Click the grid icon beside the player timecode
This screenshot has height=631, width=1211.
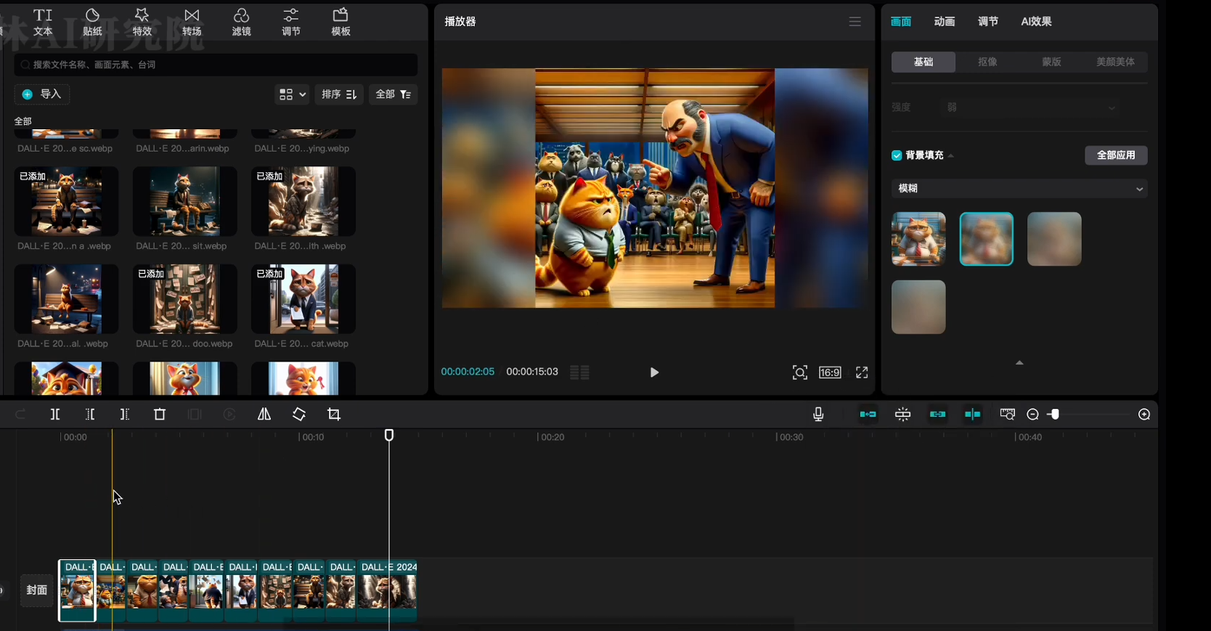(x=579, y=373)
